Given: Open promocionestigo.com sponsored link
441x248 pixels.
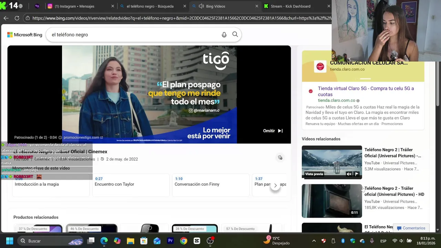Looking at the screenshot, I should click(x=83, y=137).
